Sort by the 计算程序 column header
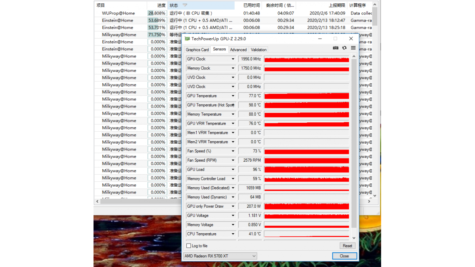This screenshot has width=475, height=267. tap(359, 5)
